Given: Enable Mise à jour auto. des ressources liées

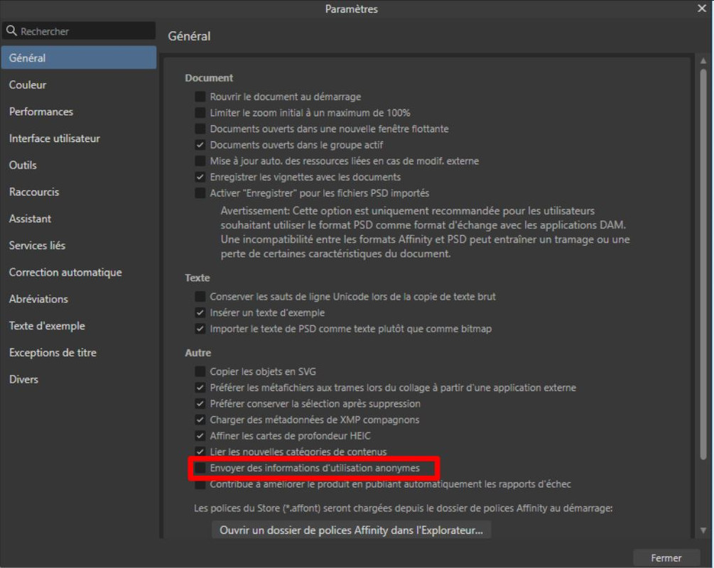Looking at the screenshot, I should tap(200, 160).
